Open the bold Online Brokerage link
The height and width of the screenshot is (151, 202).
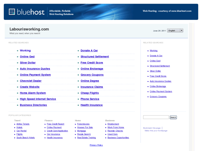pyautogui.click(x=92, y=69)
